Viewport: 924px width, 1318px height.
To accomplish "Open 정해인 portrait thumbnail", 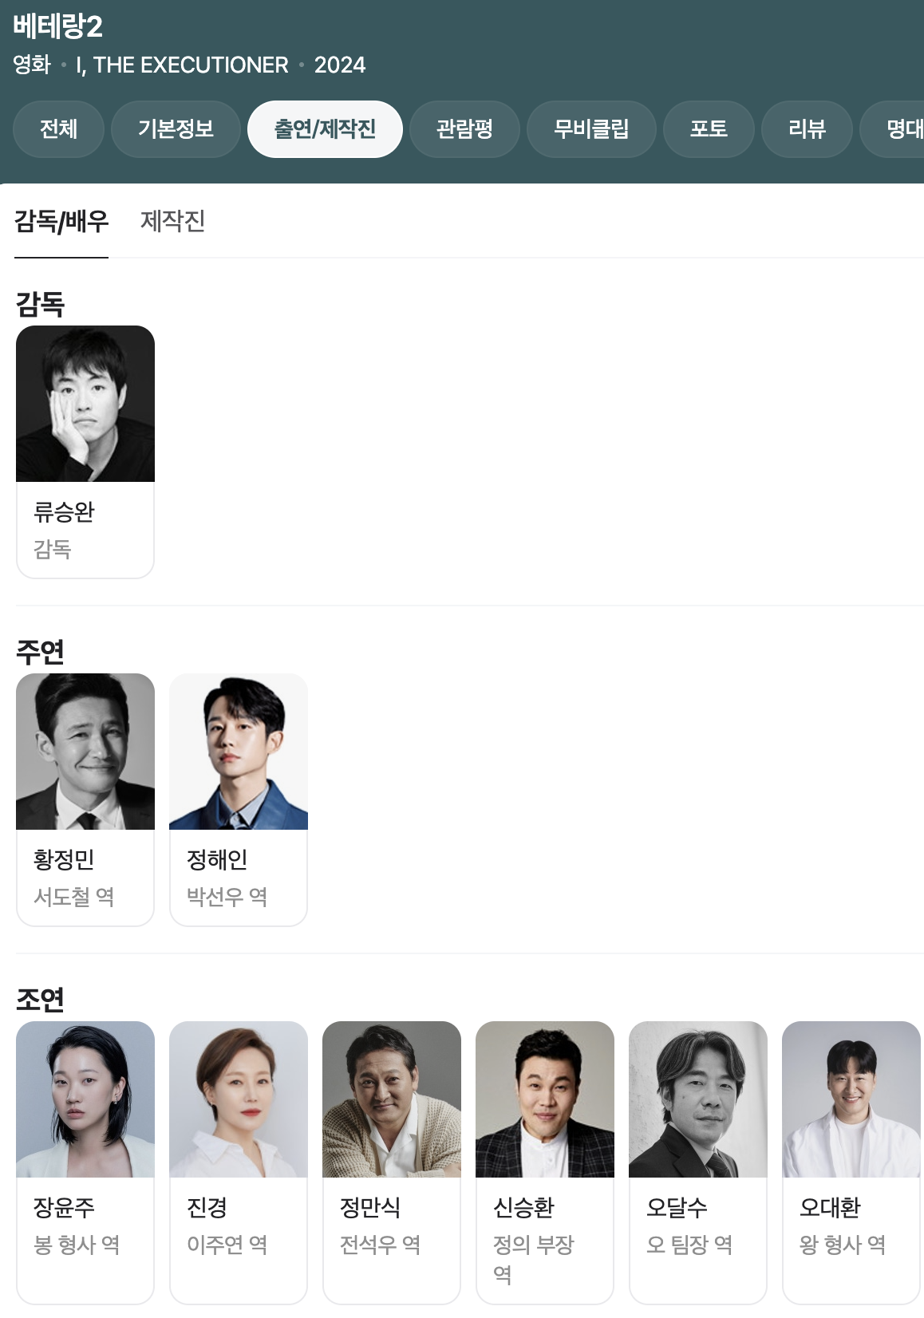I will pyautogui.click(x=239, y=752).
